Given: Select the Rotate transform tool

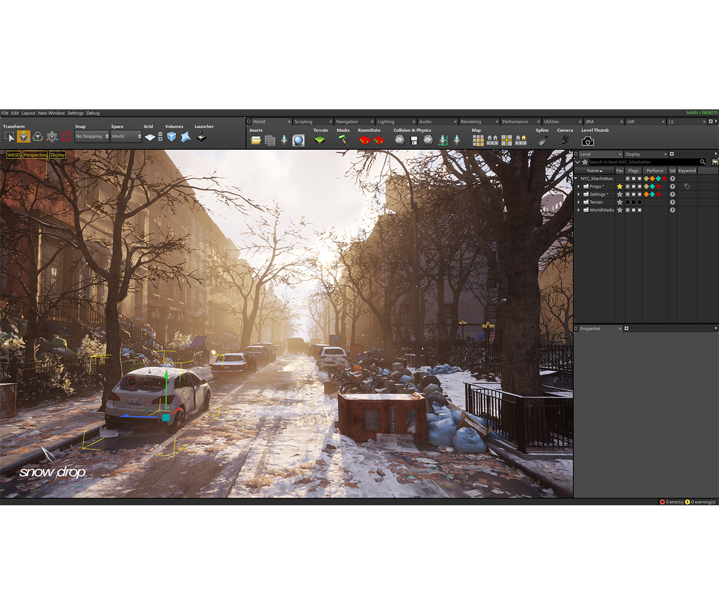Looking at the screenshot, I should (38, 136).
